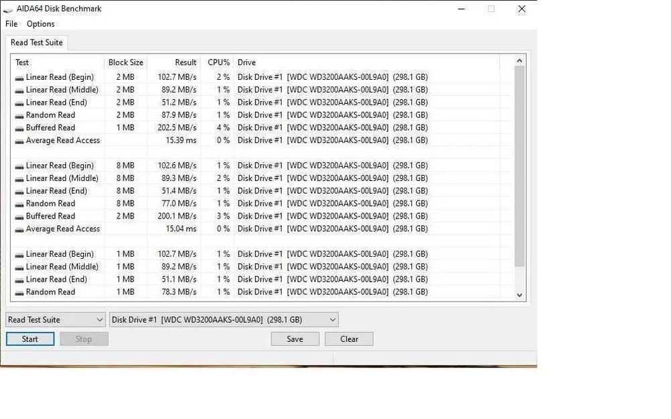This screenshot has height=419, width=671.
Task: Select the 87.9 MB/s result cell
Action: (179, 115)
